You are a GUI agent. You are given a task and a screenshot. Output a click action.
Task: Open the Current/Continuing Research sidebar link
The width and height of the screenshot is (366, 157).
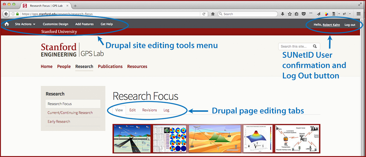pos(70,113)
